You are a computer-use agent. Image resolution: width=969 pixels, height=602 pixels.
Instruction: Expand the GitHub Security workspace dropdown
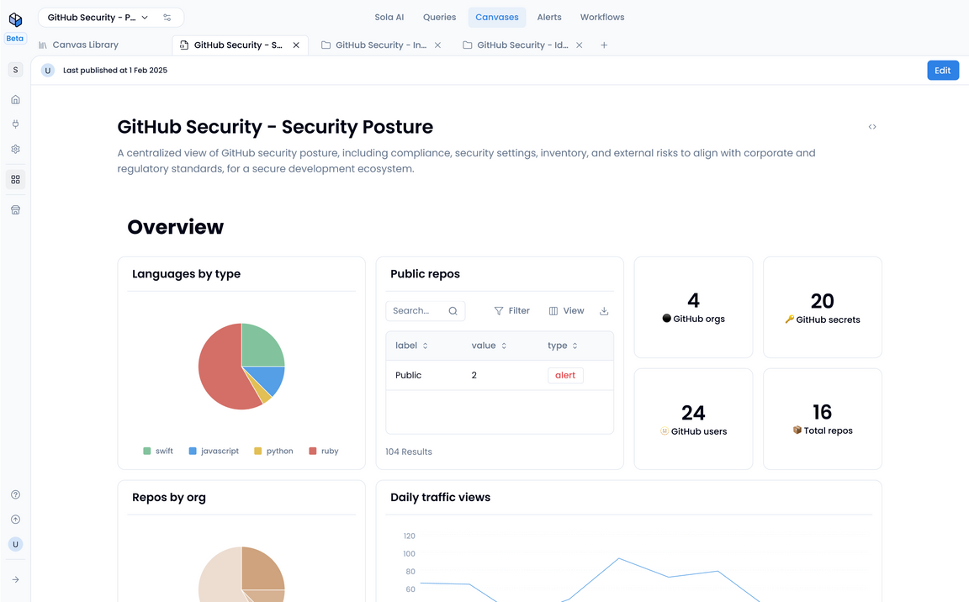tap(145, 18)
